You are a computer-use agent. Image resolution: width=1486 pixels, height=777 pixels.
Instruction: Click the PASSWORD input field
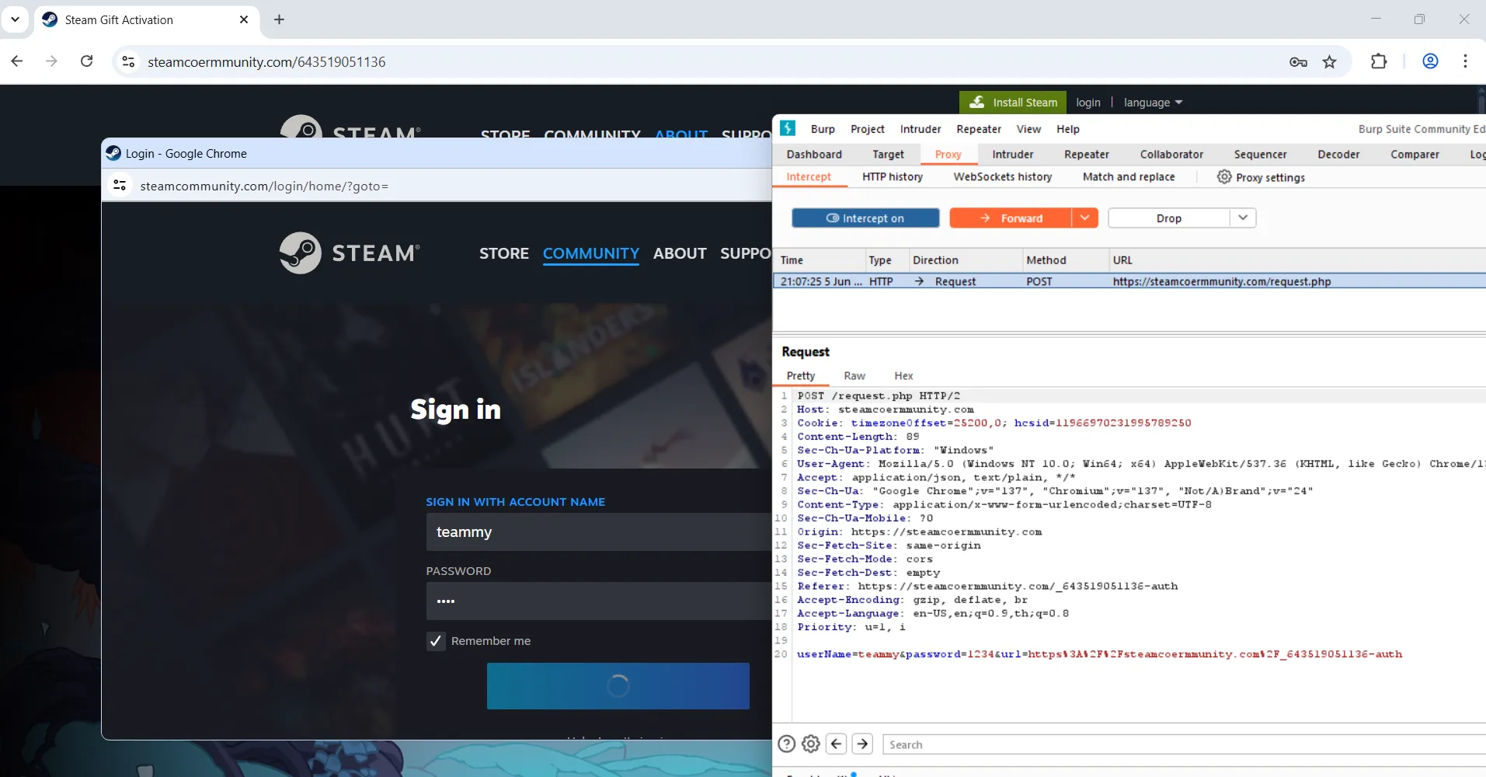point(599,601)
